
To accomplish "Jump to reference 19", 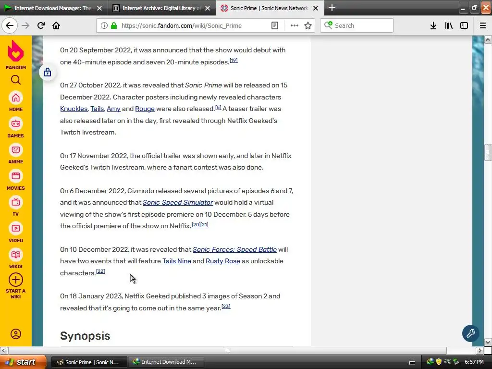I will tap(234, 60).
